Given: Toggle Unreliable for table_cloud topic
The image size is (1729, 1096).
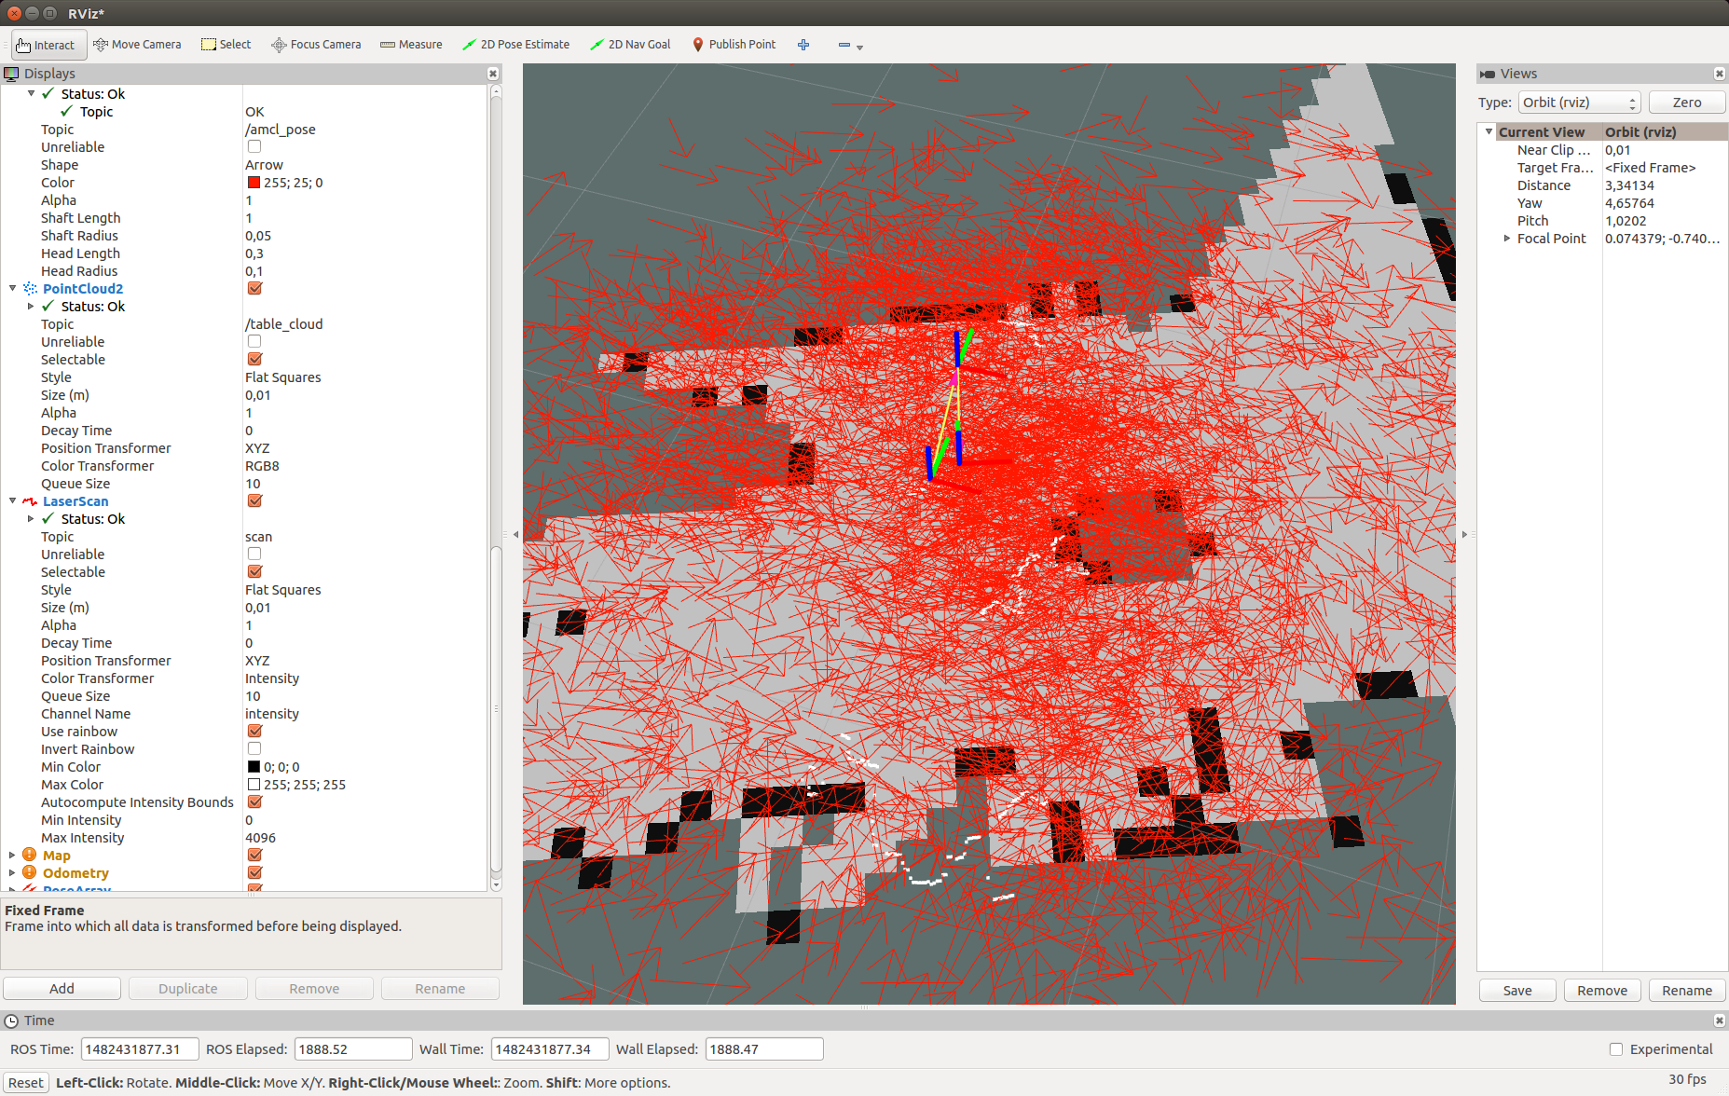Looking at the screenshot, I should (254, 342).
